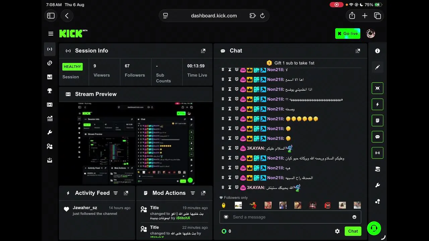Click the pencil edit icon in the right sidebar
429x241 pixels.
pyautogui.click(x=377, y=67)
